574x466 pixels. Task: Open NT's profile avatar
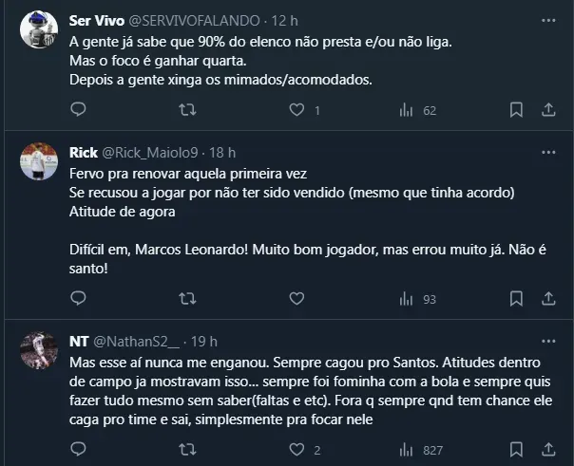38,354
